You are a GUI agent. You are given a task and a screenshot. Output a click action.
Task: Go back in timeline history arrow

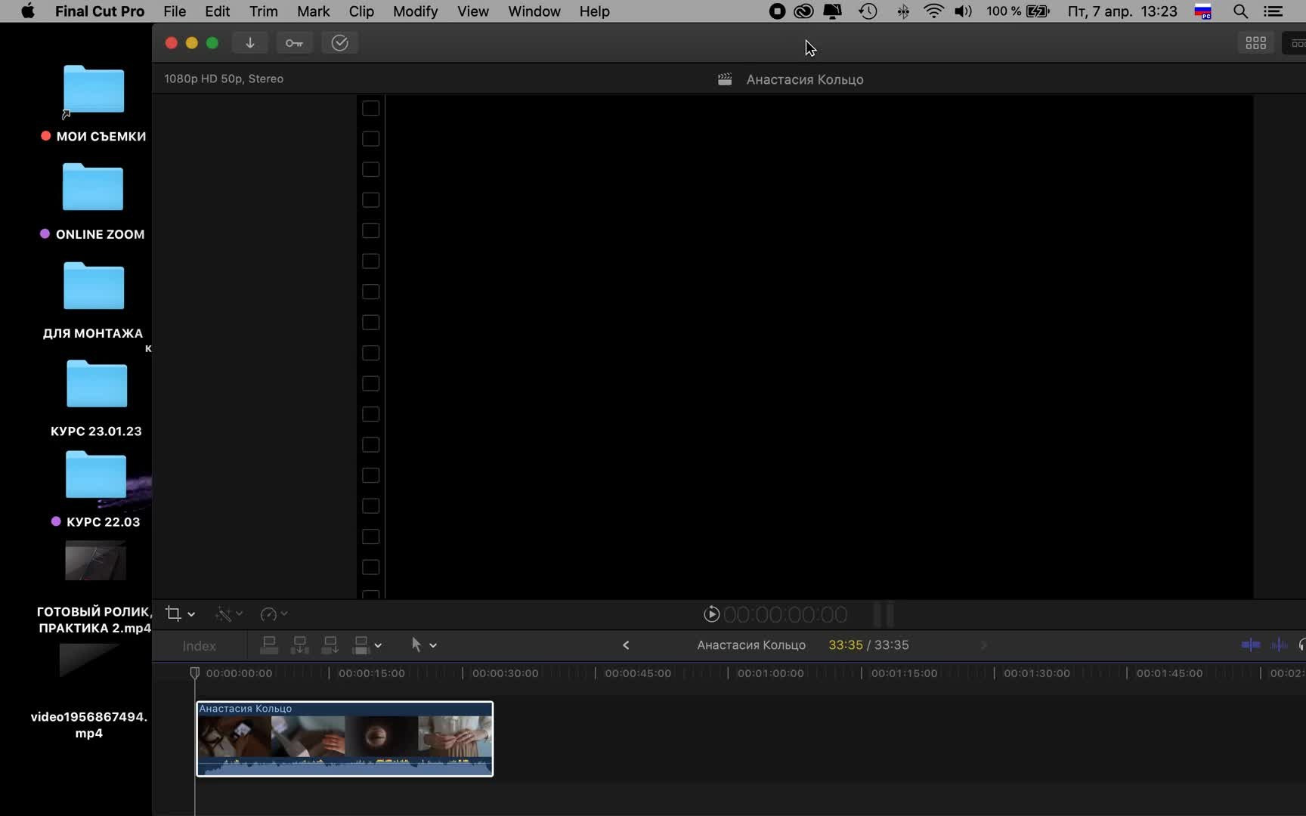point(626,645)
